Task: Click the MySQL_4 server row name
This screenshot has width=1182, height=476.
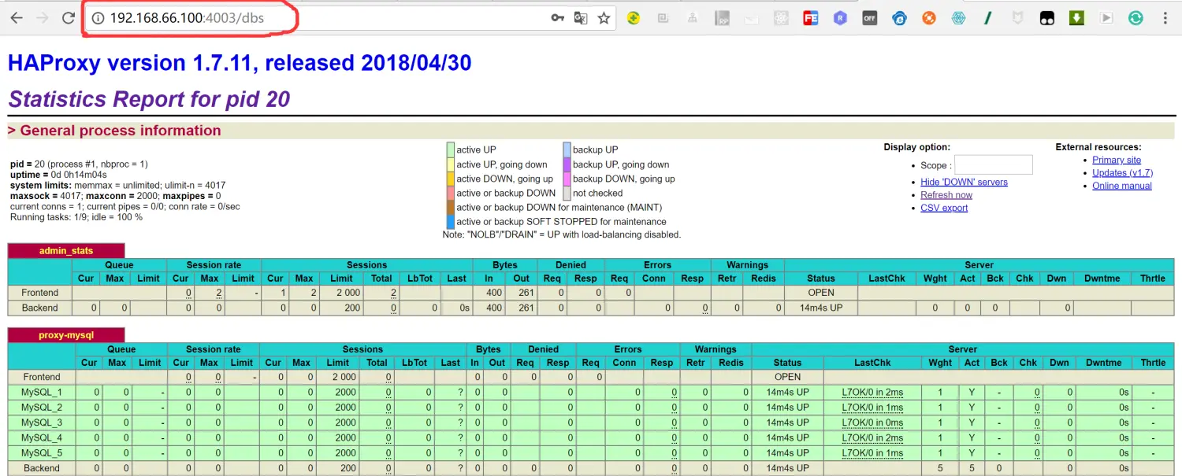Action: pyautogui.click(x=42, y=437)
